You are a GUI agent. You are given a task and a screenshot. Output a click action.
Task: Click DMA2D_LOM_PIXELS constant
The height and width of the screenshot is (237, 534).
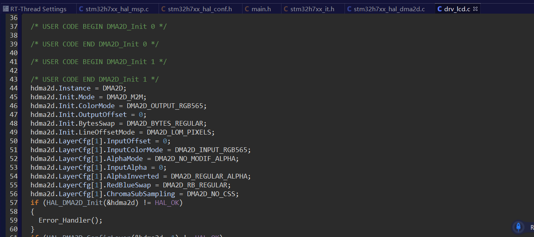point(179,132)
